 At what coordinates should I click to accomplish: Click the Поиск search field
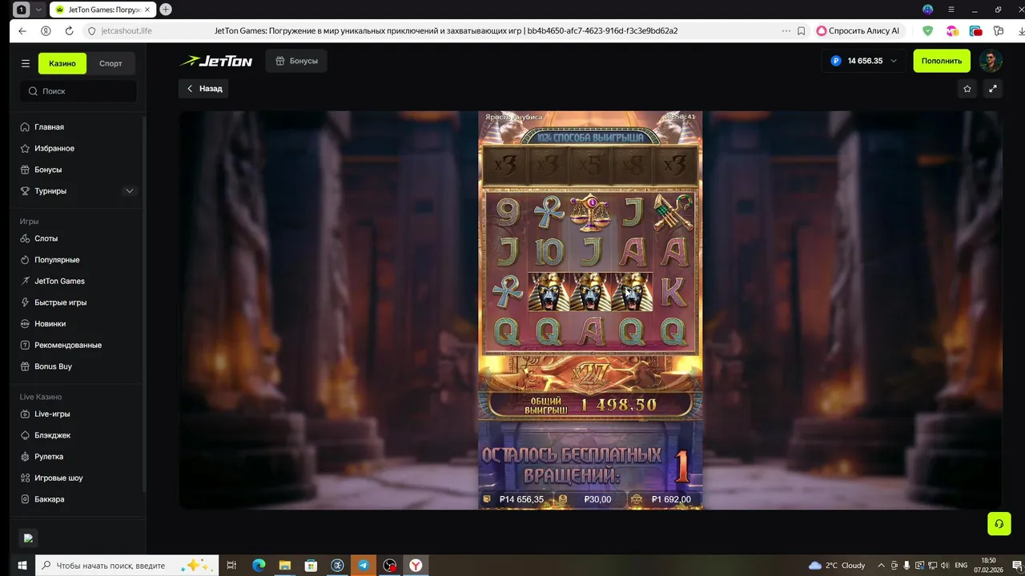coord(78,91)
